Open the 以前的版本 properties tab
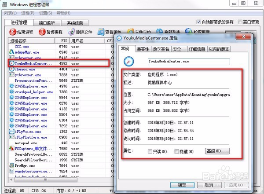 tap(219, 49)
